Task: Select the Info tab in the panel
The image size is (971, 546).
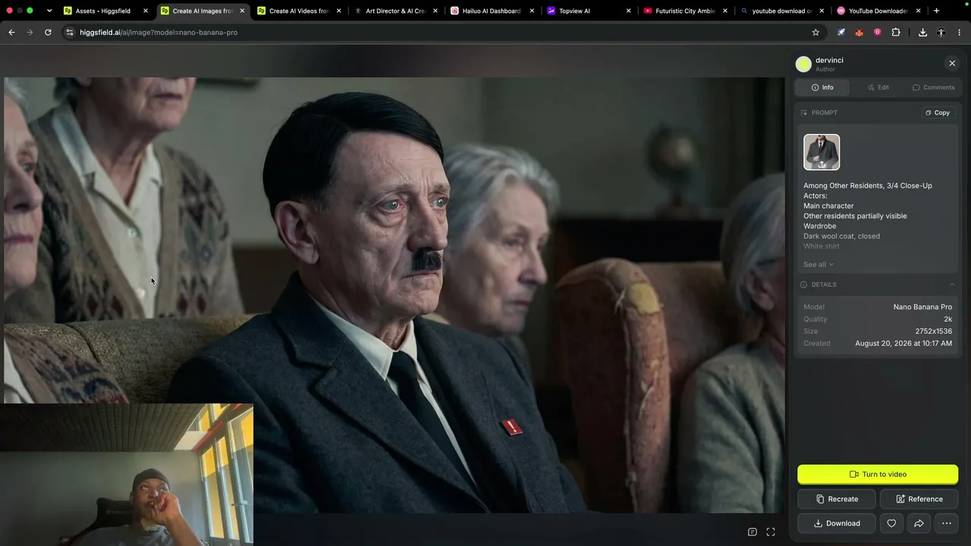Action: point(822,87)
